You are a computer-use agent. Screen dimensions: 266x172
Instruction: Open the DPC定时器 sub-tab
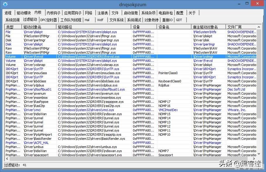pyautogui.click(x=49, y=20)
